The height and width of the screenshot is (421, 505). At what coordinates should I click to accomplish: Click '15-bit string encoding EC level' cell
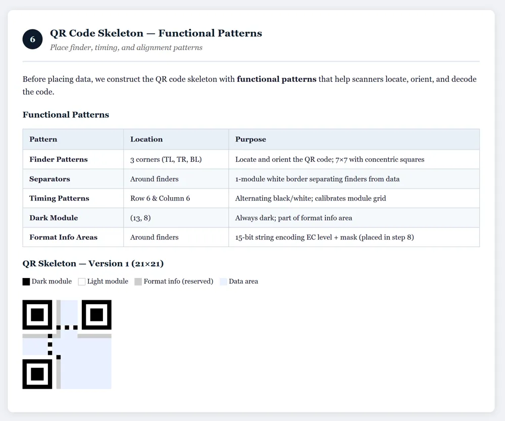click(354, 237)
